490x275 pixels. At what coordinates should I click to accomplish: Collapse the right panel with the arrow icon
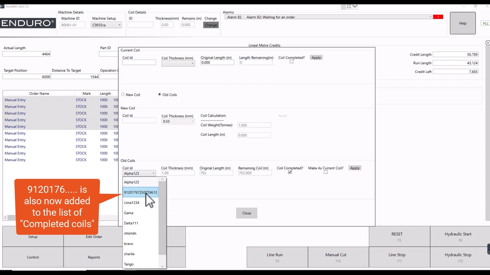coord(488,43)
